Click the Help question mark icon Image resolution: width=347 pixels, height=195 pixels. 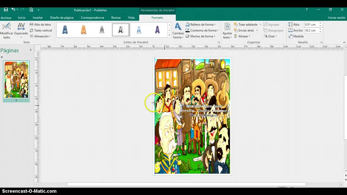click(x=307, y=9)
